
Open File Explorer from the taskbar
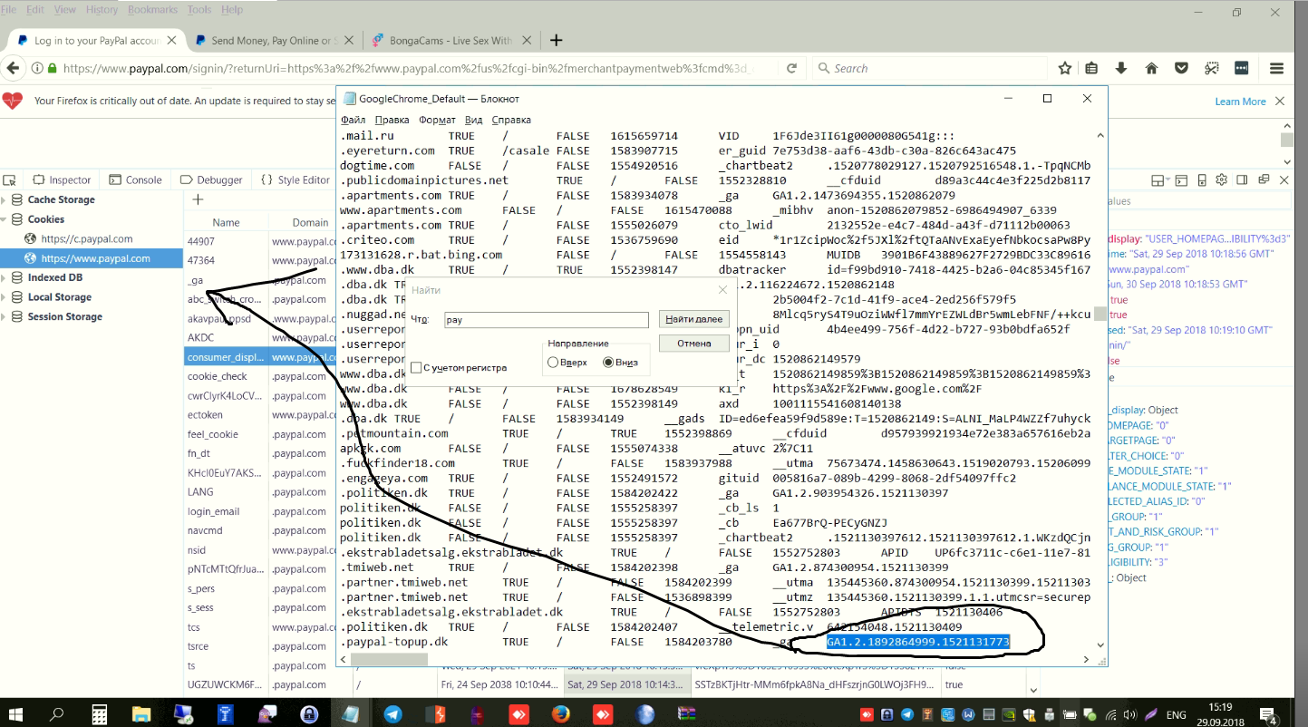[x=141, y=713]
